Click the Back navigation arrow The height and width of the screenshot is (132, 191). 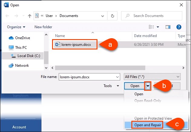tap(8, 16)
